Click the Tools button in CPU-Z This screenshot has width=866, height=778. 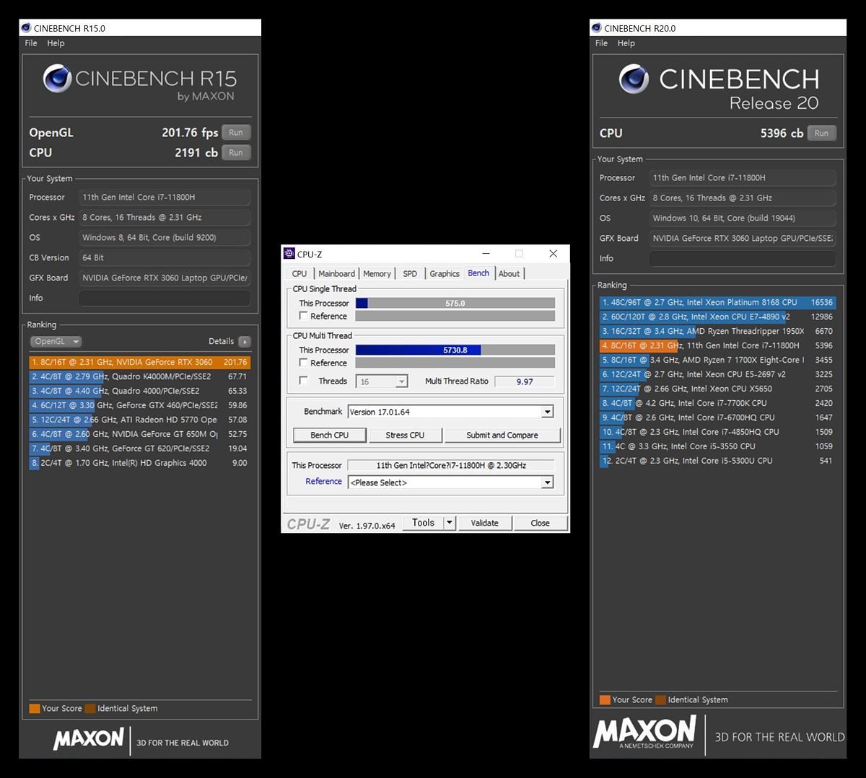tap(424, 523)
